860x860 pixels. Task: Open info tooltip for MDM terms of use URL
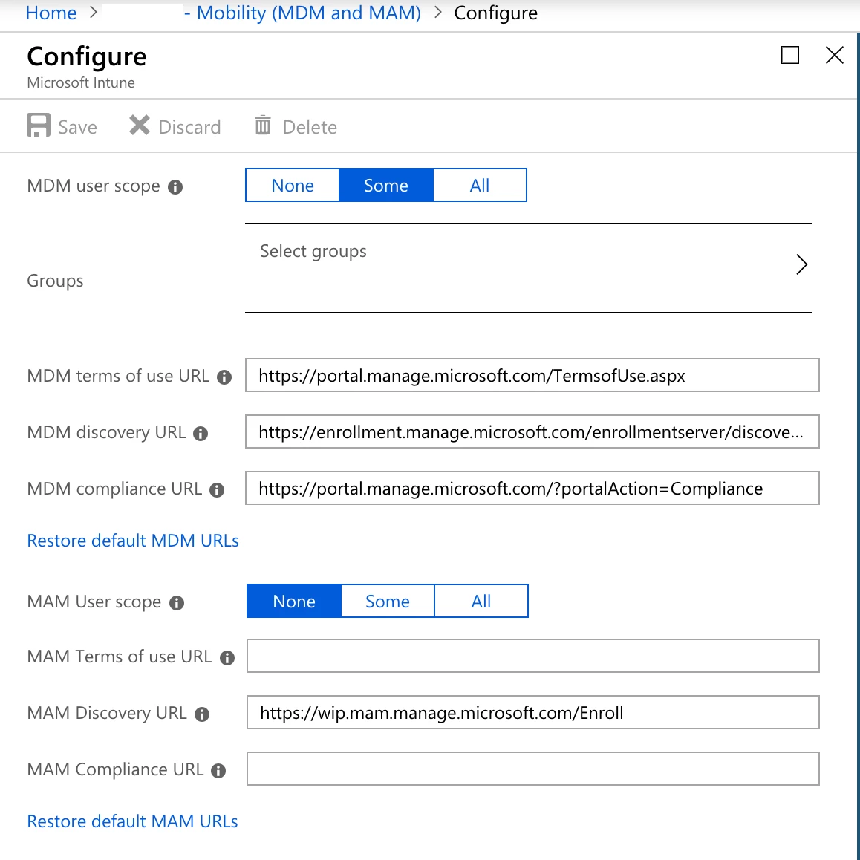tap(224, 377)
